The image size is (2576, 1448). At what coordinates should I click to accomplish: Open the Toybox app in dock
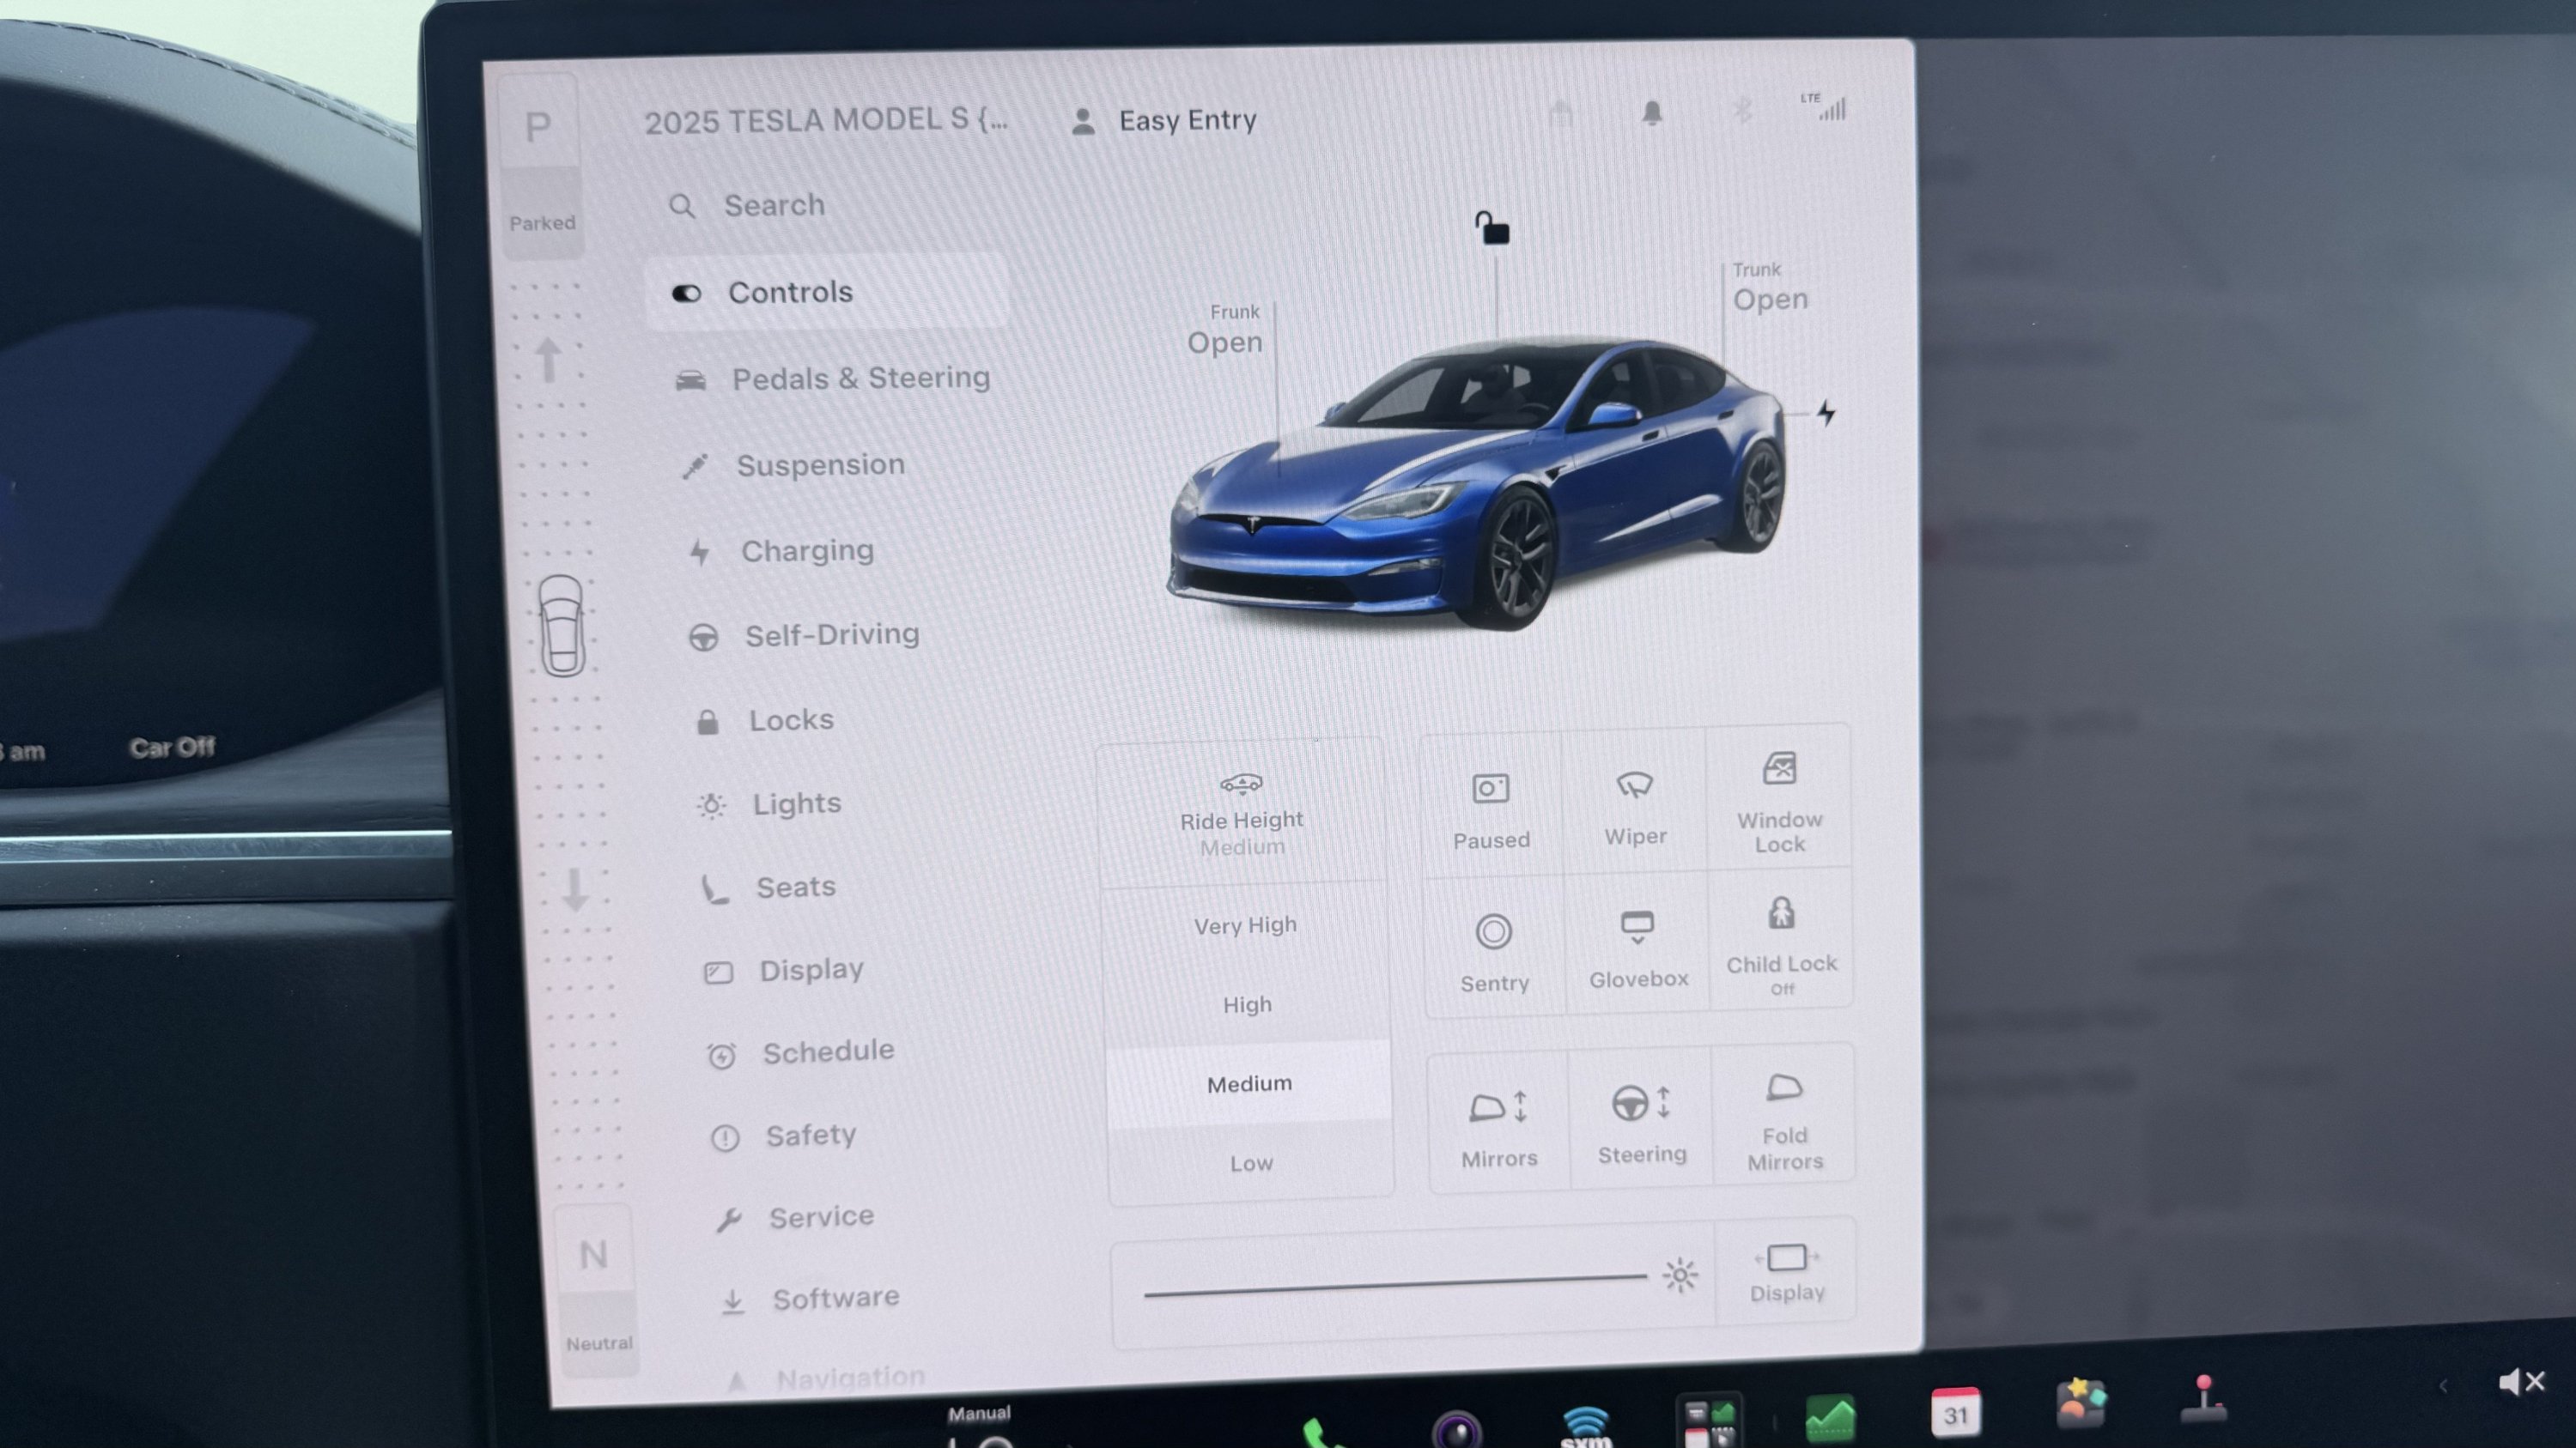[2081, 1403]
